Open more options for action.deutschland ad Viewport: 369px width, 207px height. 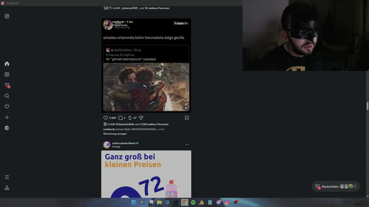[187, 145]
